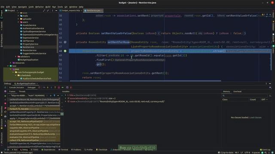Viewport: 275px width, 154px height.
Task: Hide the Debug panel with minimize icon
Action: click(270, 84)
